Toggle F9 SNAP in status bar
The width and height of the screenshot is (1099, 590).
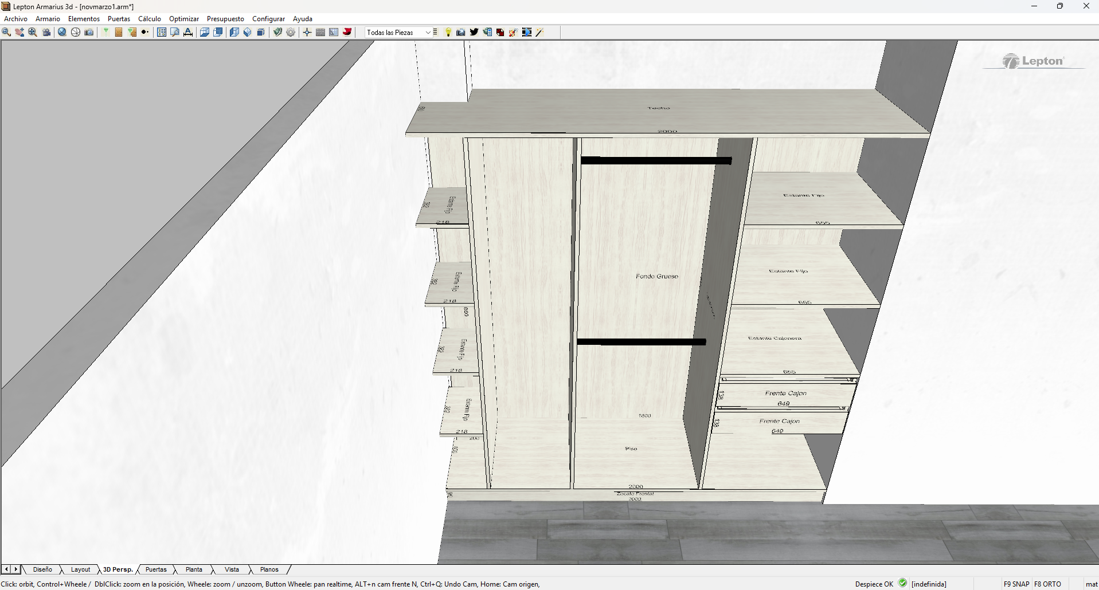click(x=1016, y=584)
